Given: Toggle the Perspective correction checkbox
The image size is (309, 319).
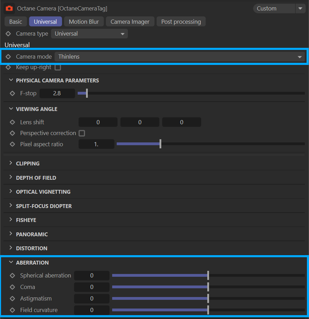Looking at the screenshot, I should [82, 133].
